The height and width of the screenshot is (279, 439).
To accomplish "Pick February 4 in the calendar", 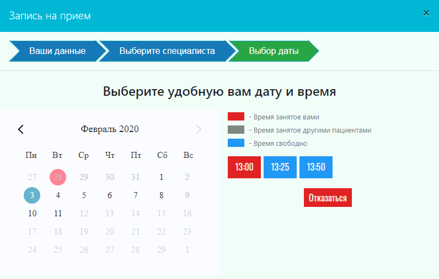I will coord(58,195).
